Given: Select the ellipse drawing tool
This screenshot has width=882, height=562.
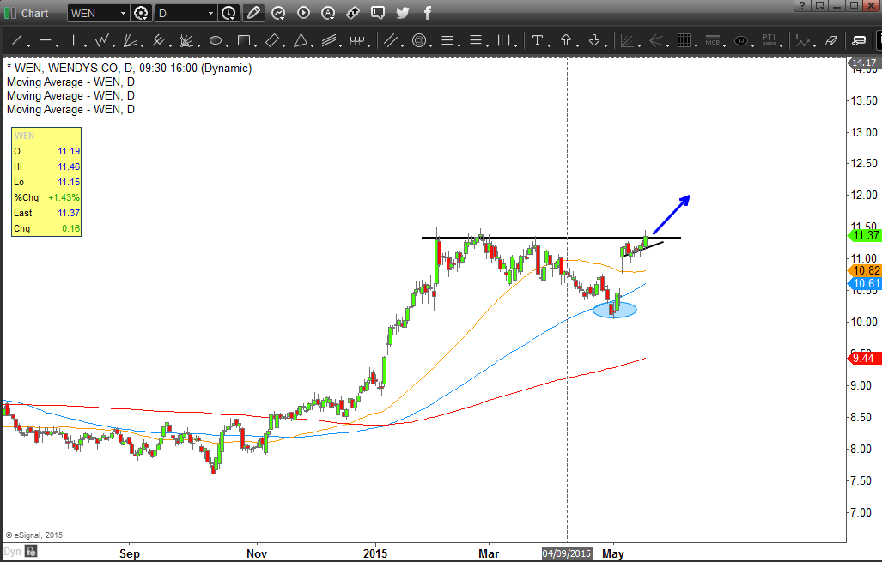Looking at the screenshot, I should click(x=215, y=40).
